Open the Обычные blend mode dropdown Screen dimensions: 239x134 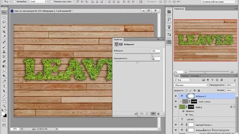point(191,85)
